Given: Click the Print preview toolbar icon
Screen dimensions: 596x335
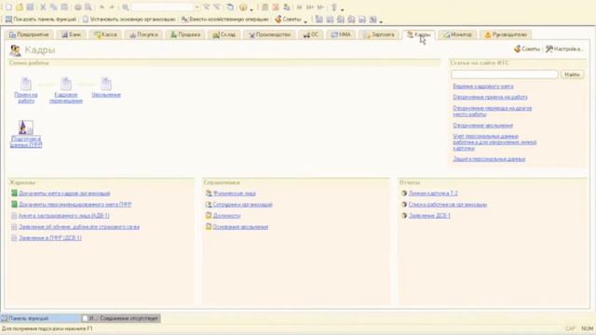Looking at the screenshot, I should click(88, 7).
